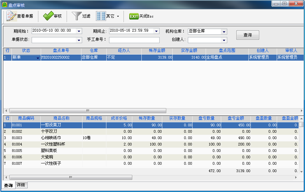Image resolution: width=305 pixels, height=192 pixels.
Task: Open the 其它 toolbar menu
Action: tap(107, 16)
